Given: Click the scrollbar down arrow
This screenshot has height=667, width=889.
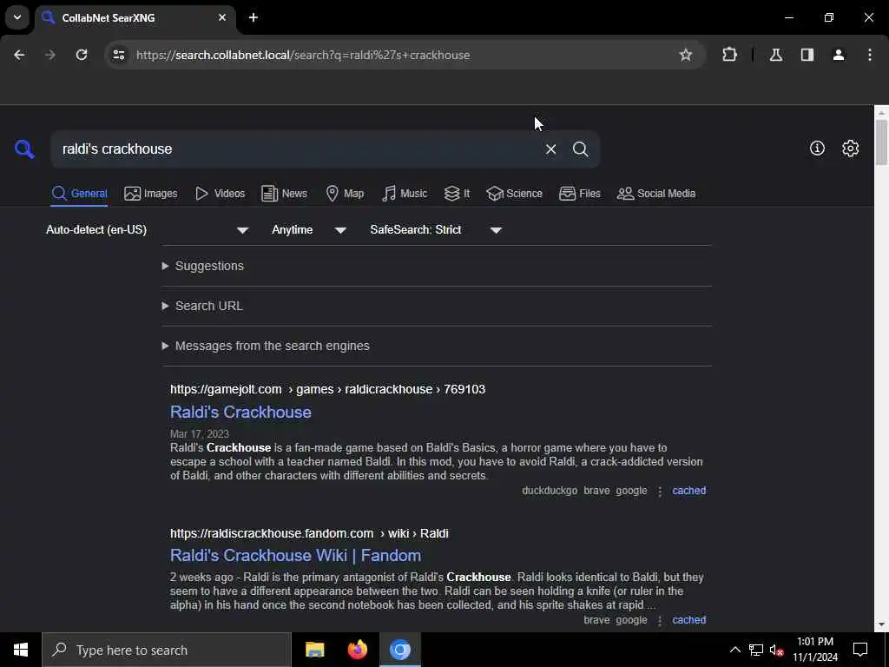Looking at the screenshot, I should (x=881, y=625).
